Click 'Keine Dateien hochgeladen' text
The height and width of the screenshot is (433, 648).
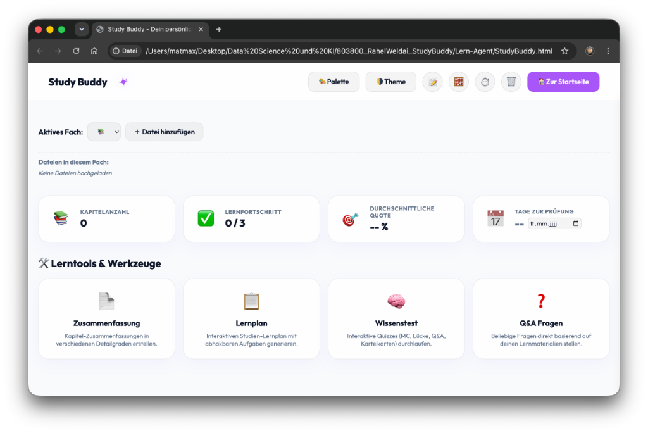click(x=75, y=173)
